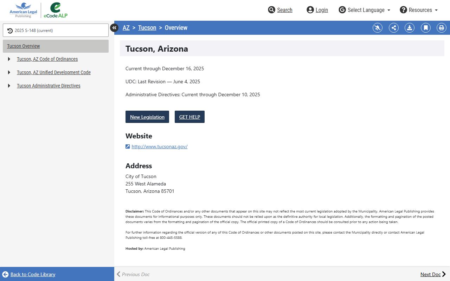Open the tucsonaz.gov website link
The height and width of the screenshot is (281, 450).
coord(159,146)
